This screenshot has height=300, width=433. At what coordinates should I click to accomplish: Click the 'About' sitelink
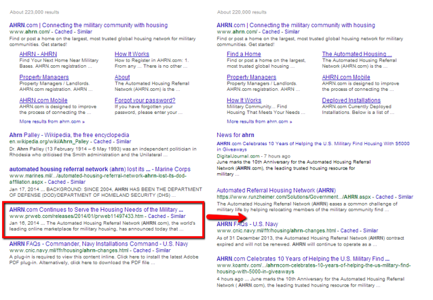point(122,77)
